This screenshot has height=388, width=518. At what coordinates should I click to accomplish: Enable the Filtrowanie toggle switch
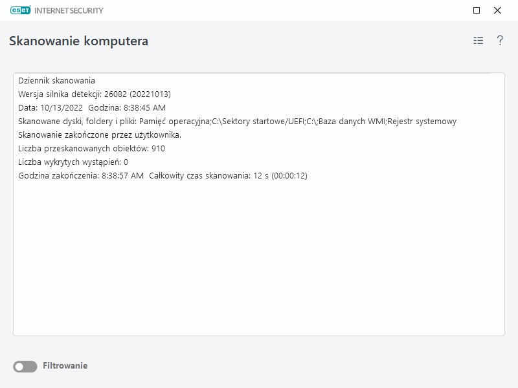[25, 367]
